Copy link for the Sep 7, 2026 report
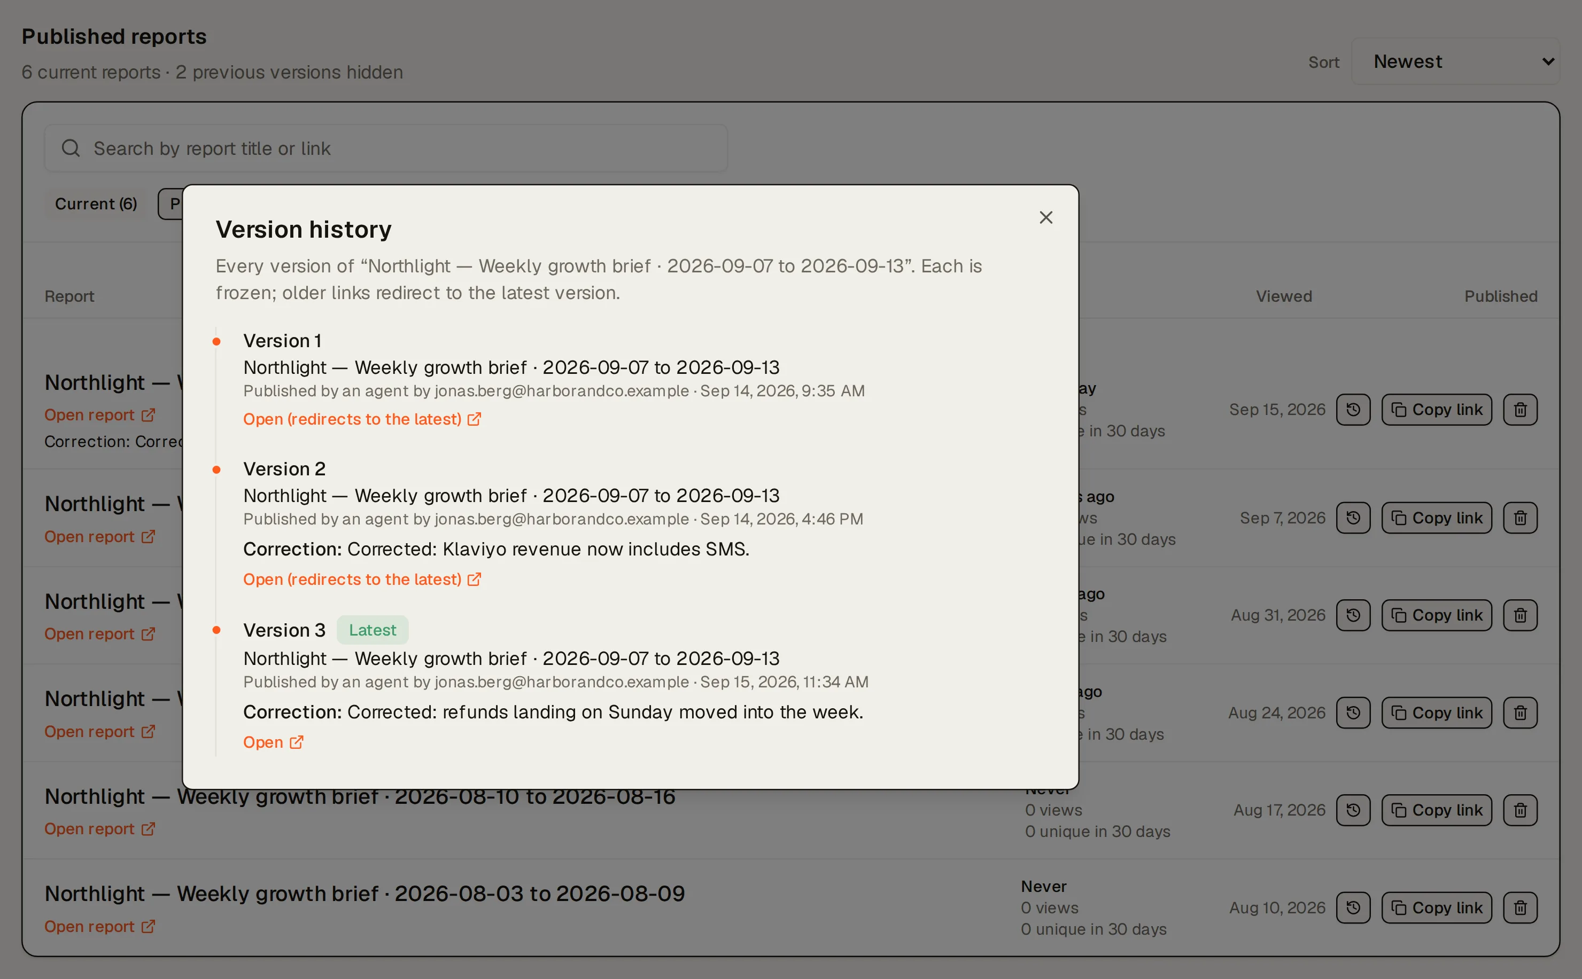Screen dimensions: 1582x979 (1437, 518)
